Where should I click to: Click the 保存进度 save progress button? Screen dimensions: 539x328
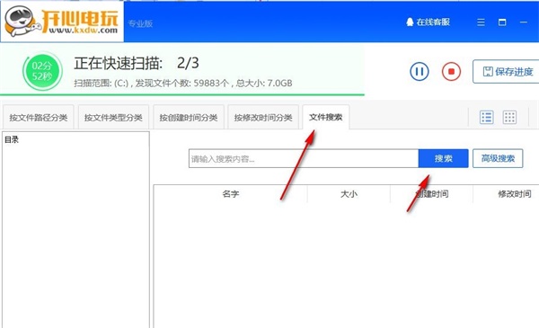click(506, 72)
